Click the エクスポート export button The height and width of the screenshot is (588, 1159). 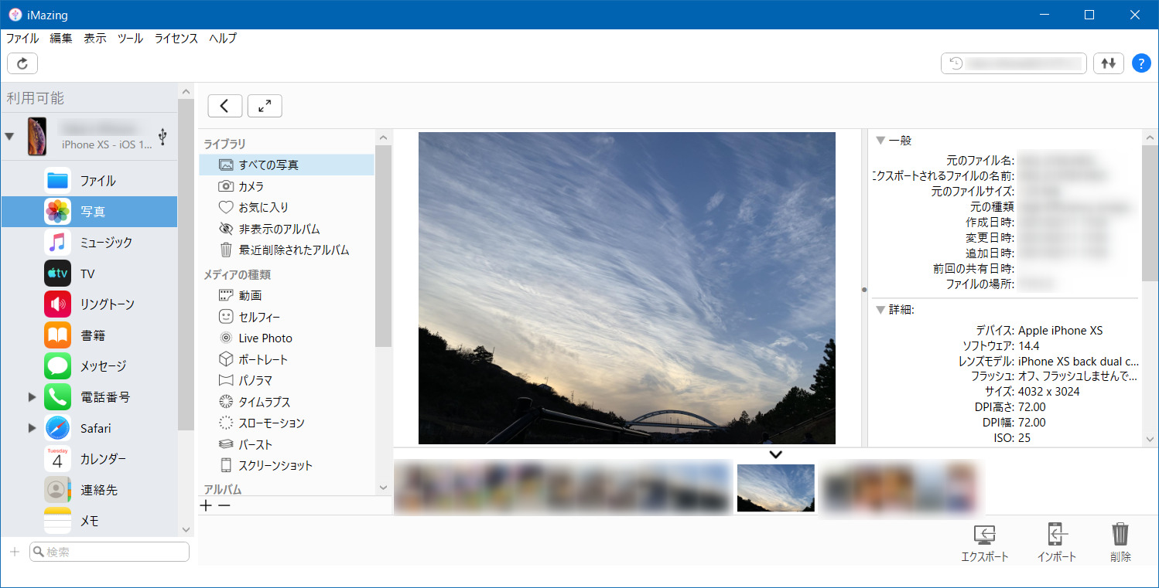click(x=985, y=543)
